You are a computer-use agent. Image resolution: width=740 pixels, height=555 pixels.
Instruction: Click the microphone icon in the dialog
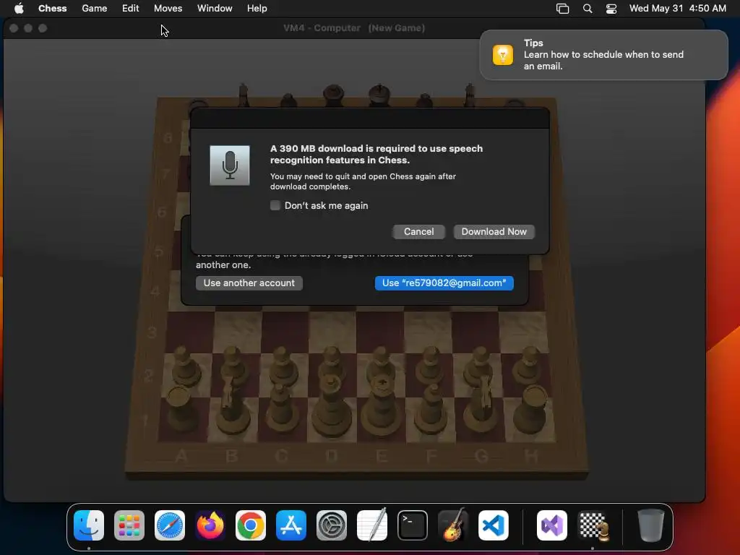230,165
